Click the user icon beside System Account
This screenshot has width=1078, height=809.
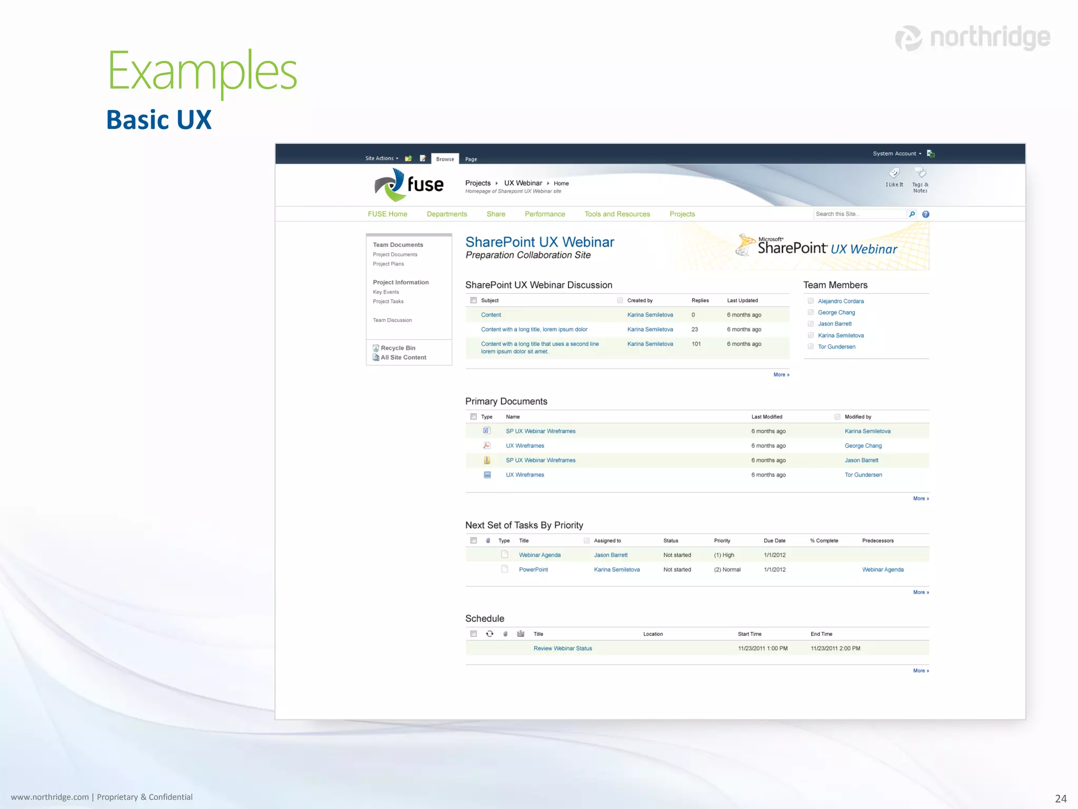pyautogui.click(x=931, y=153)
